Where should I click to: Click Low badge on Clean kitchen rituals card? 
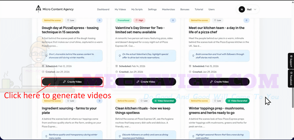(144, 101)
